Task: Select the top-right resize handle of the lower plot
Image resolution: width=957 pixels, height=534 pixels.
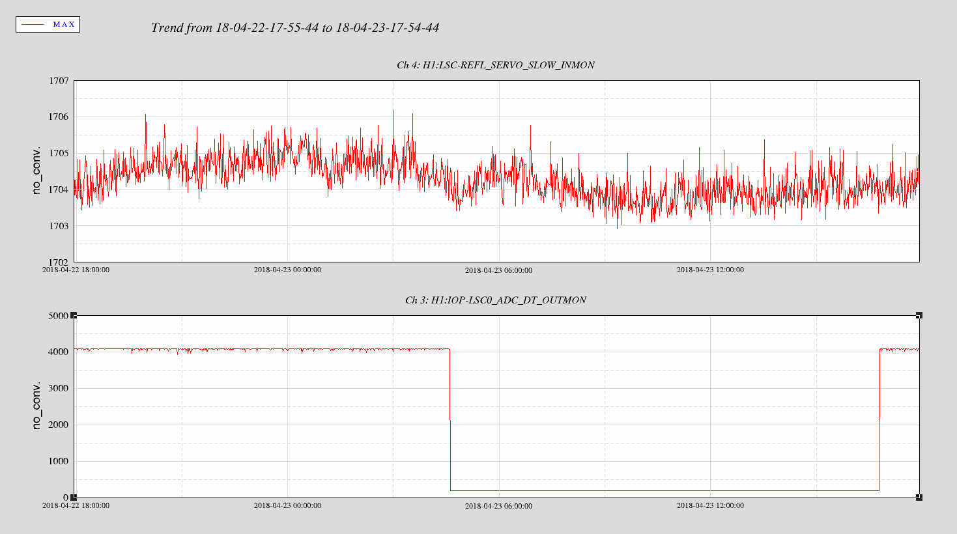Action: (919, 316)
